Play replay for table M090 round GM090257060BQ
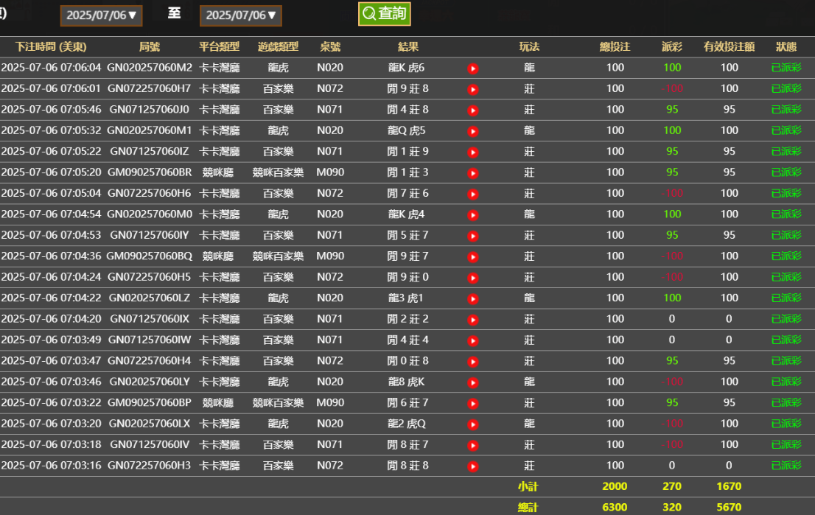Viewport: 815px width, 515px height. pyautogui.click(x=472, y=256)
